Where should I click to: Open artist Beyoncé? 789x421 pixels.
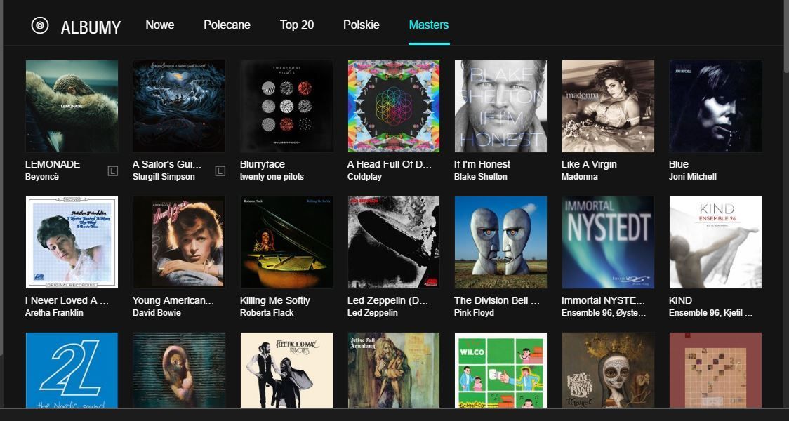(41, 177)
